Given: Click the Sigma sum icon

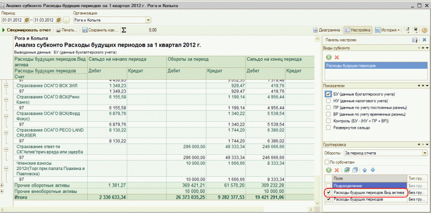Looking at the screenshot, I should (x=124, y=30).
